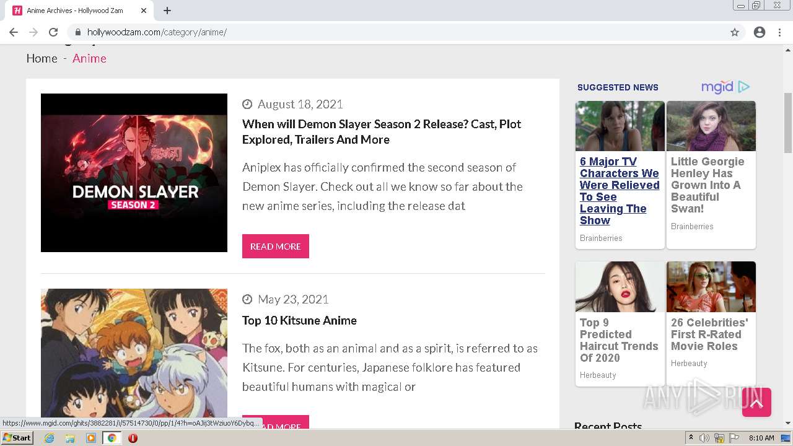Open Top 9 Predicted Haircut Trends ad
This screenshot has width=793, height=446.
click(619, 340)
